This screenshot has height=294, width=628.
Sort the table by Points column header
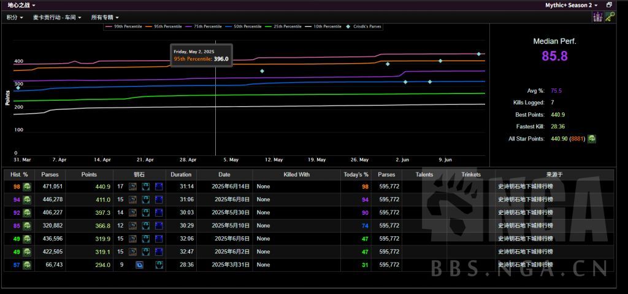coord(90,174)
